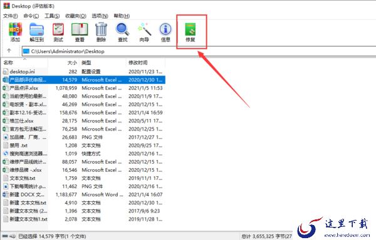Open the 工具(S) menu

point(52,16)
